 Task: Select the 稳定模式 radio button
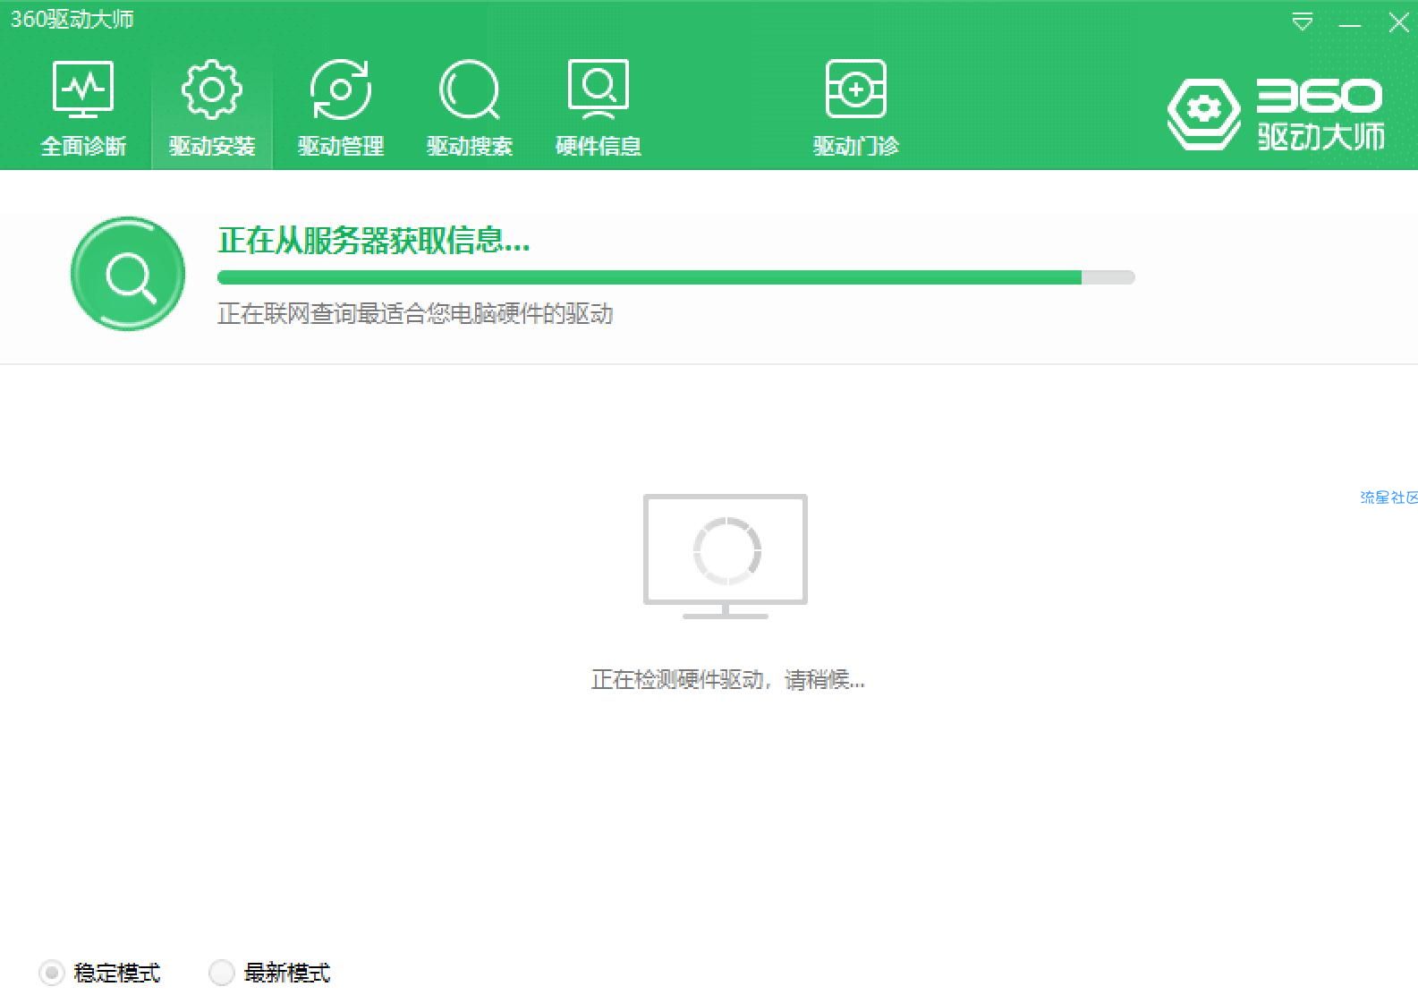[52, 973]
